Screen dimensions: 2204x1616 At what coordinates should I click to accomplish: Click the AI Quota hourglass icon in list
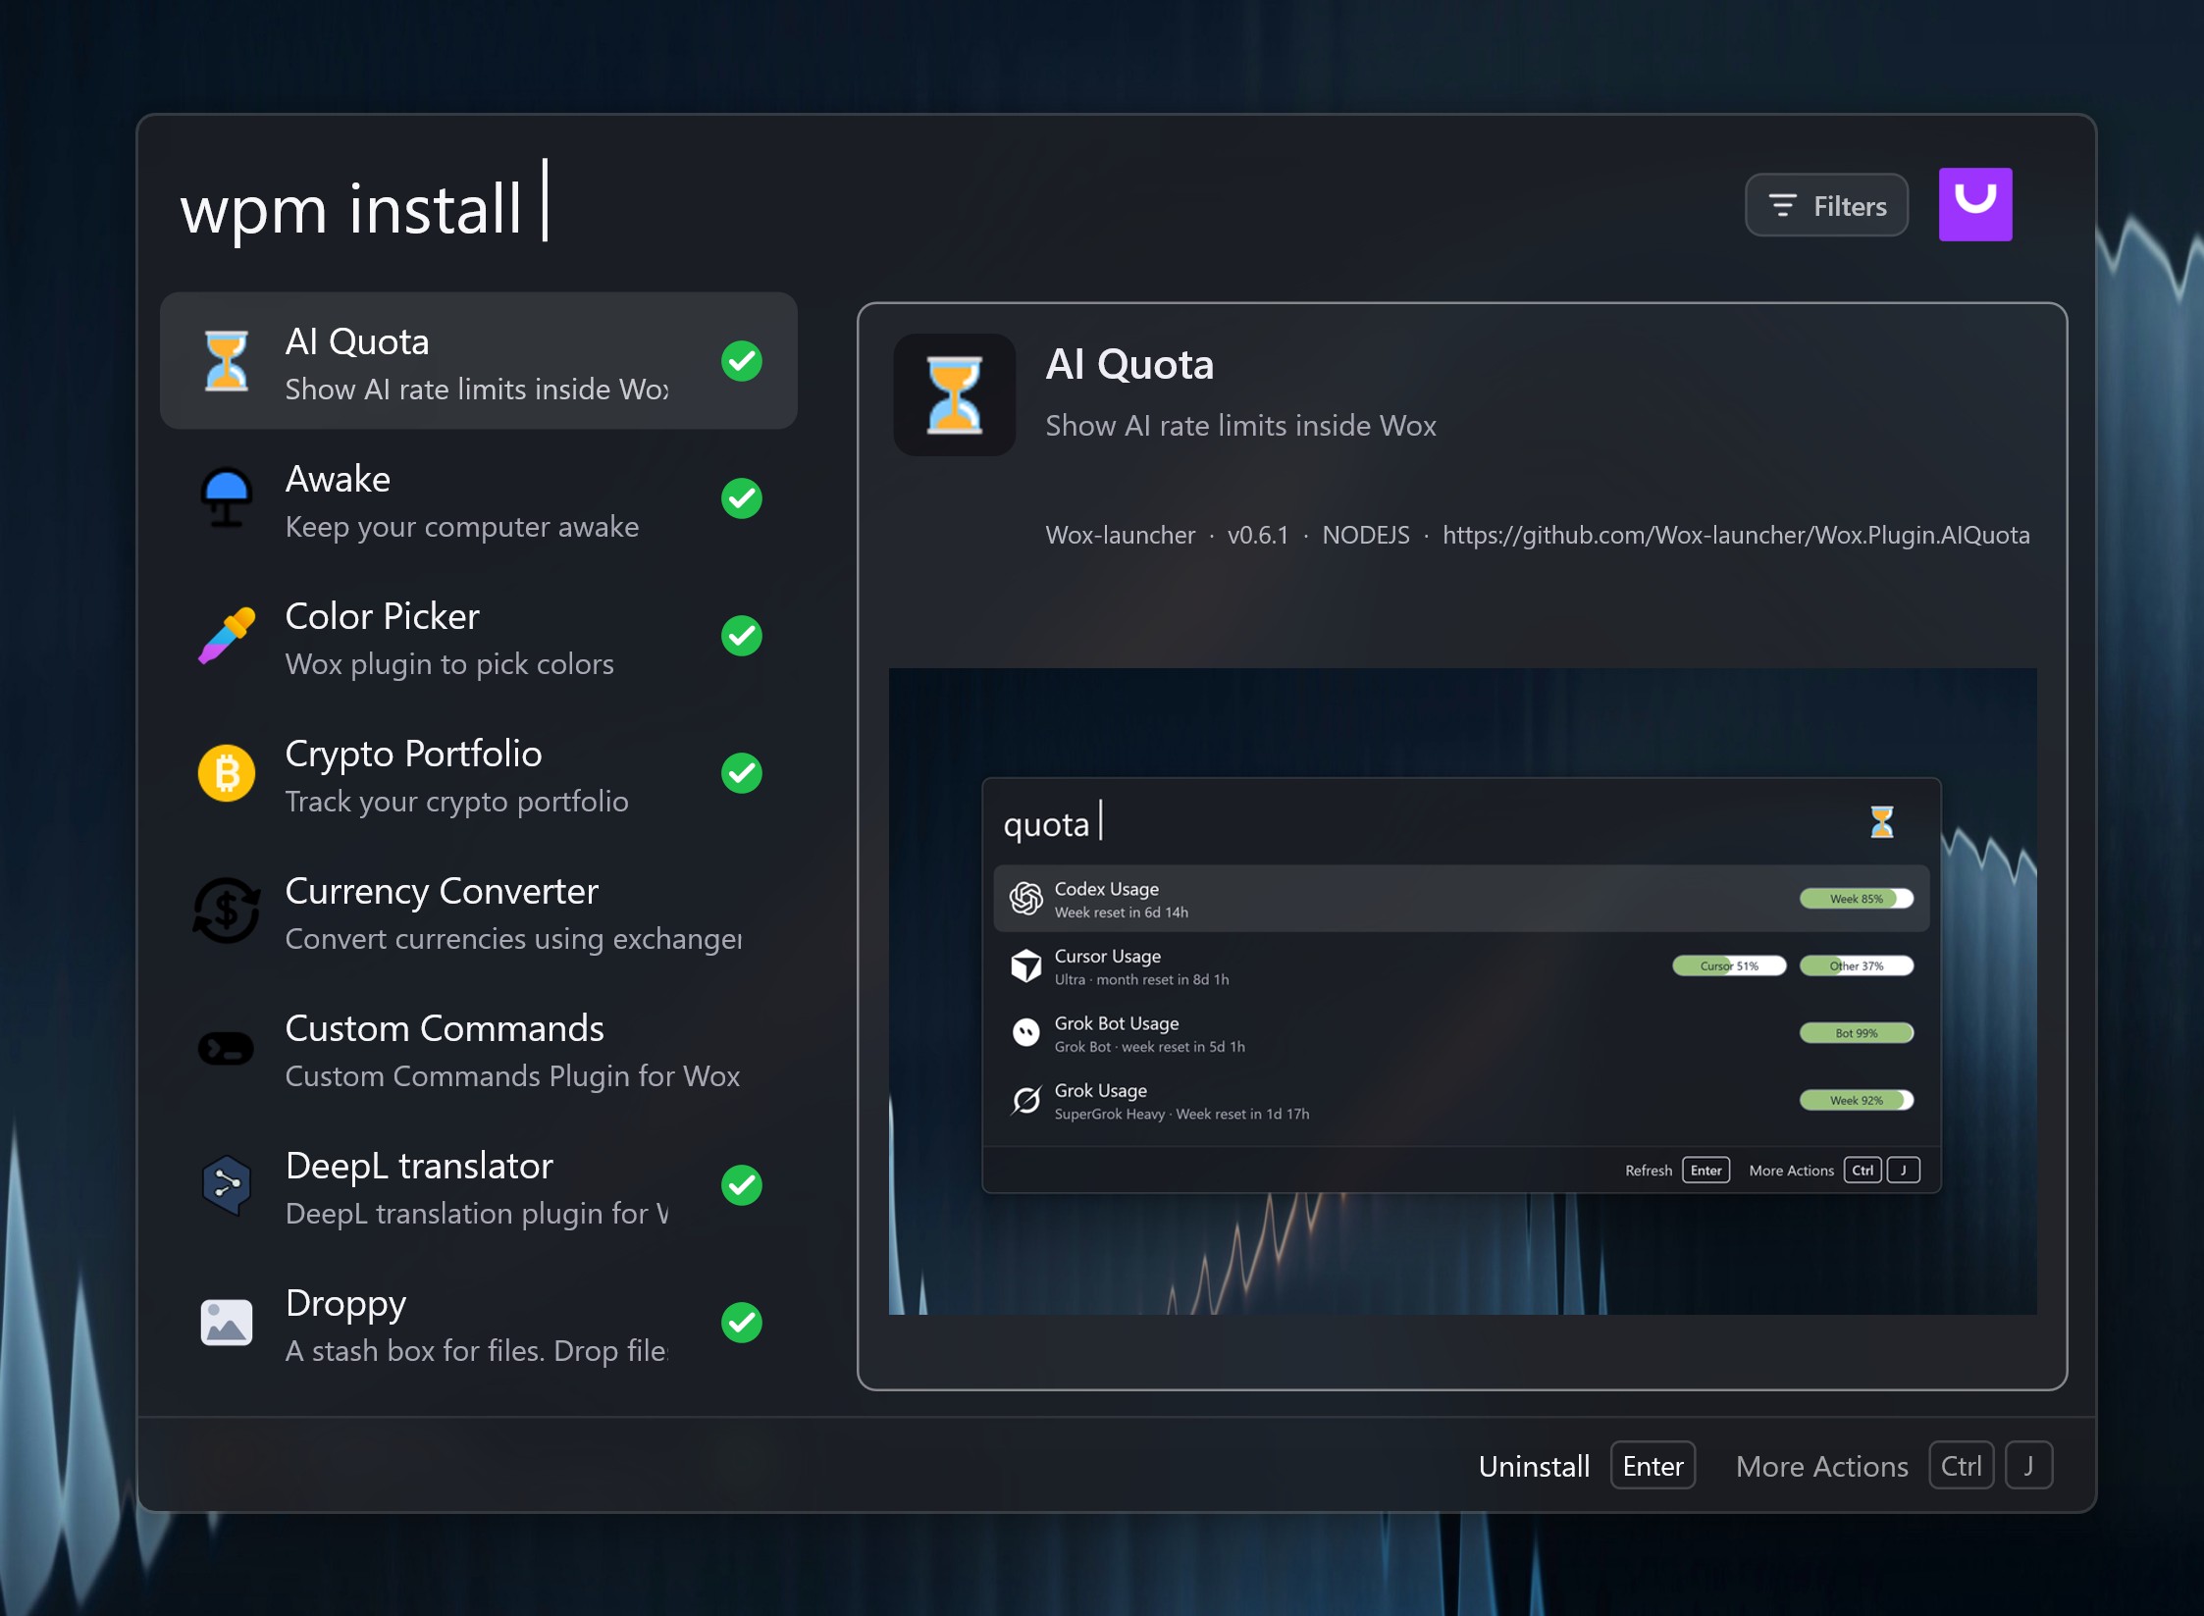[x=227, y=361]
